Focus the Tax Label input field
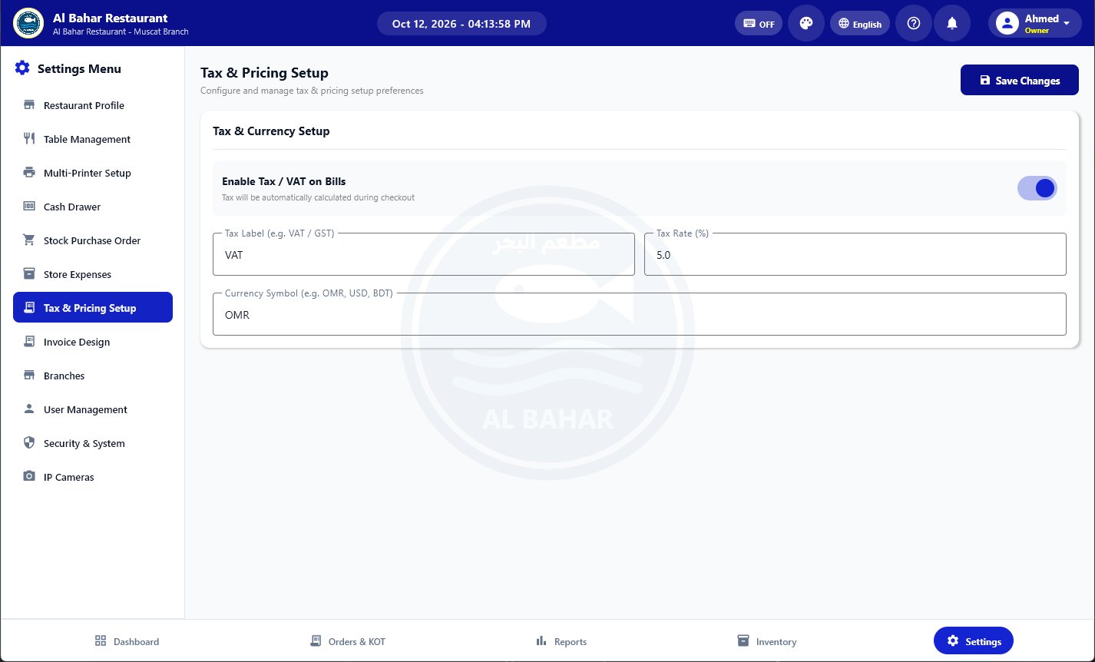Image resolution: width=1095 pixels, height=662 pixels. click(424, 254)
